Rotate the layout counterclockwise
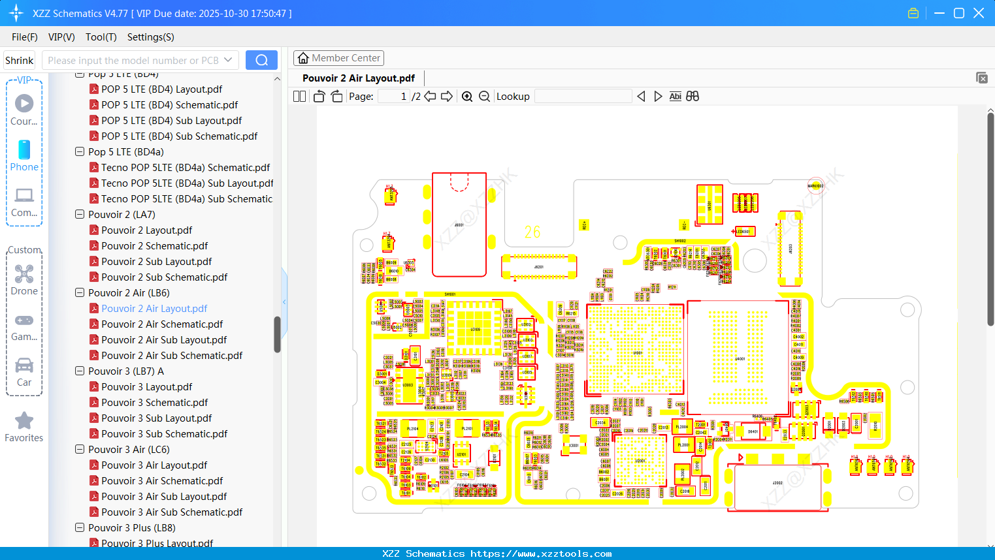The image size is (995, 560). point(318,96)
